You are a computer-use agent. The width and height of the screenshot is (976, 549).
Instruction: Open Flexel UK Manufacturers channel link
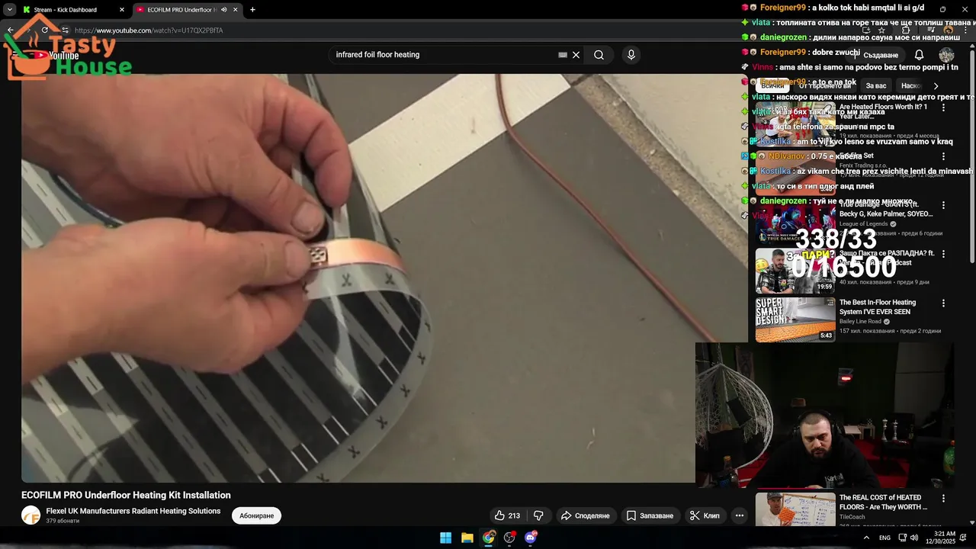click(133, 511)
